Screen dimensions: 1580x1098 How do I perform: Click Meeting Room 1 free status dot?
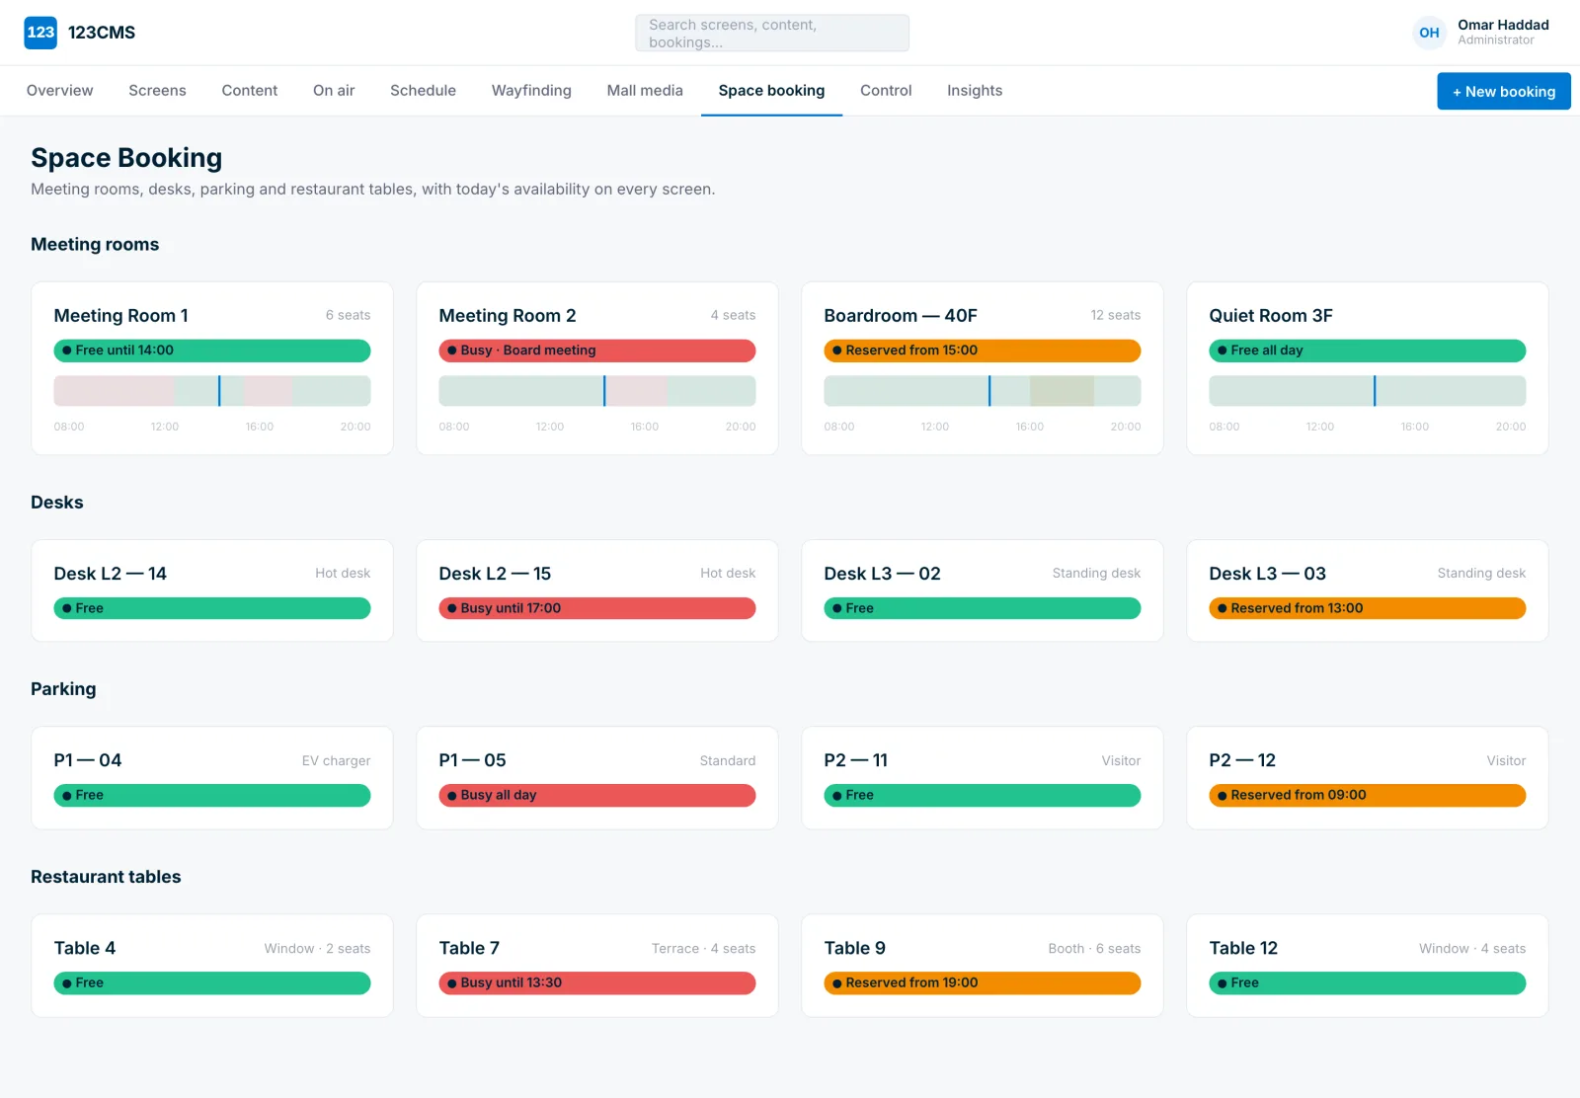[x=67, y=351]
